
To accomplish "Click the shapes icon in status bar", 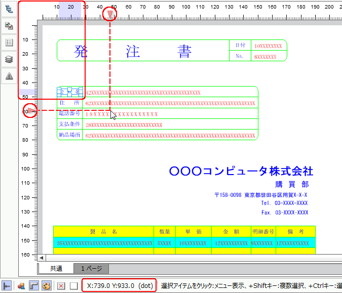I will [x=21, y=286].
